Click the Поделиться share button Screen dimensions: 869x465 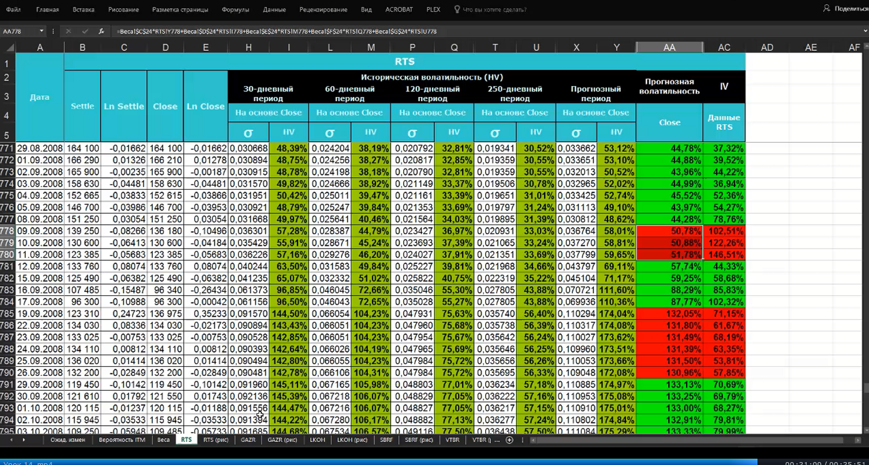tap(846, 9)
